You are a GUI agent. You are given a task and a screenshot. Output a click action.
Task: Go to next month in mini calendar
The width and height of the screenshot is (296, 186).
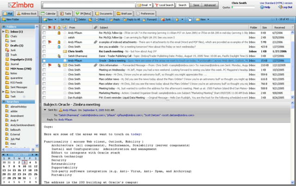click(x=32, y=155)
